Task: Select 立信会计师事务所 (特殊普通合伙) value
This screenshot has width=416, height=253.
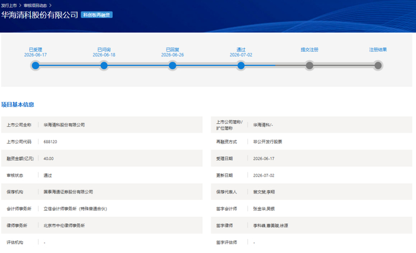Action: [x=75, y=208]
